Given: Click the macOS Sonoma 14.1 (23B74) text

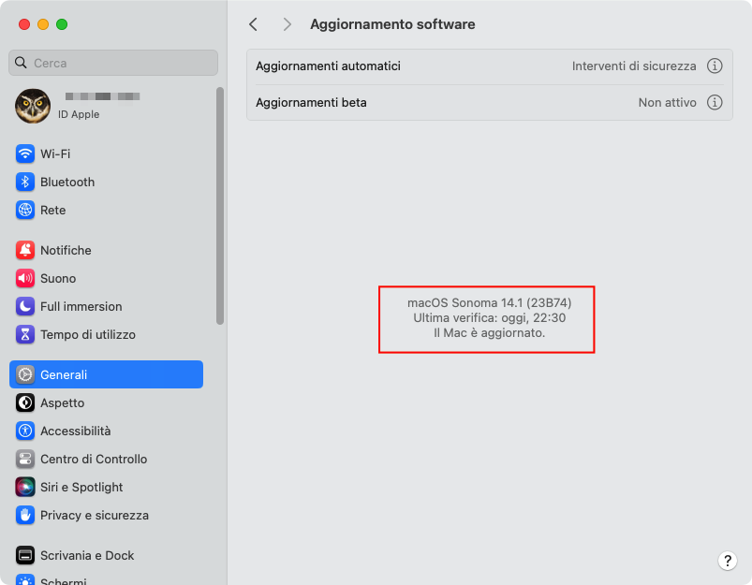Looking at the screenshot, I should 489,302.
